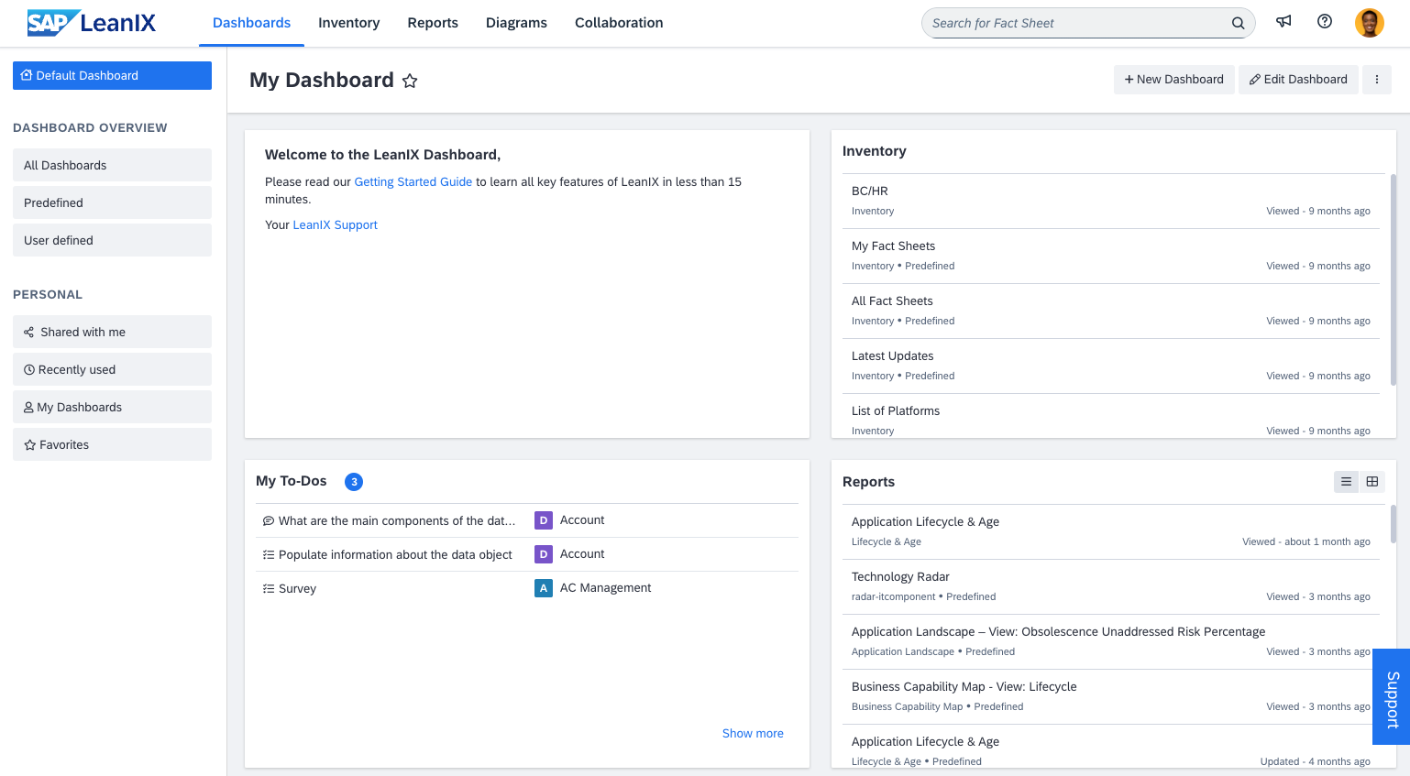Open Business Capability Map Lifecycle report

pos(1110,696)
